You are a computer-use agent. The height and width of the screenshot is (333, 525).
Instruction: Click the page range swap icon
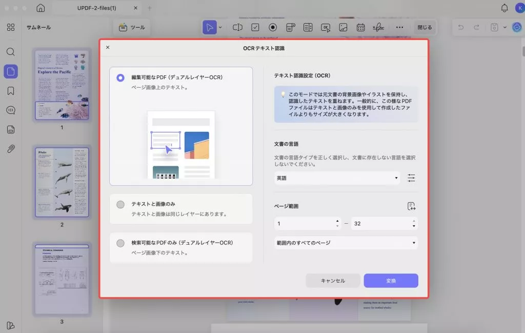[x=411, y=206]
